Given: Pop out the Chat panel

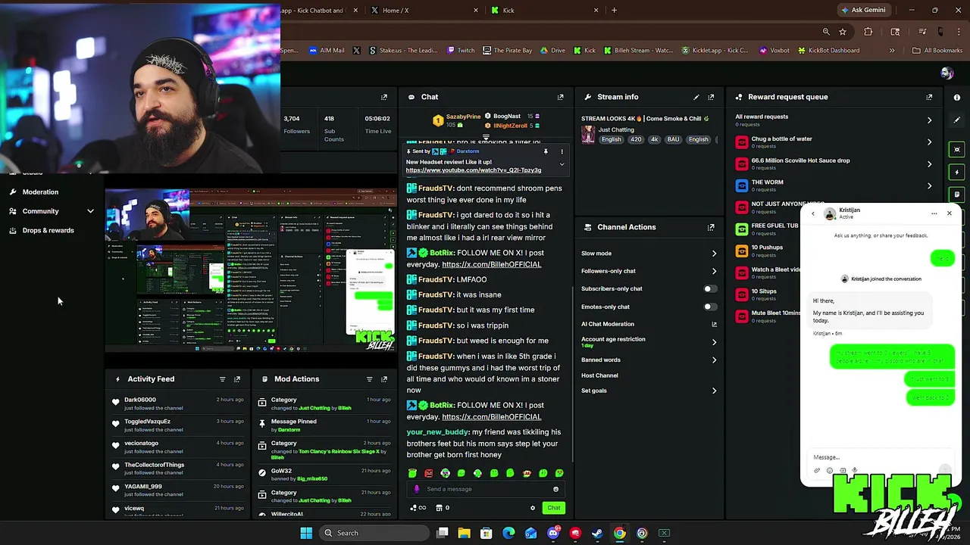Looking at the screenshot, I should (561, 97).
